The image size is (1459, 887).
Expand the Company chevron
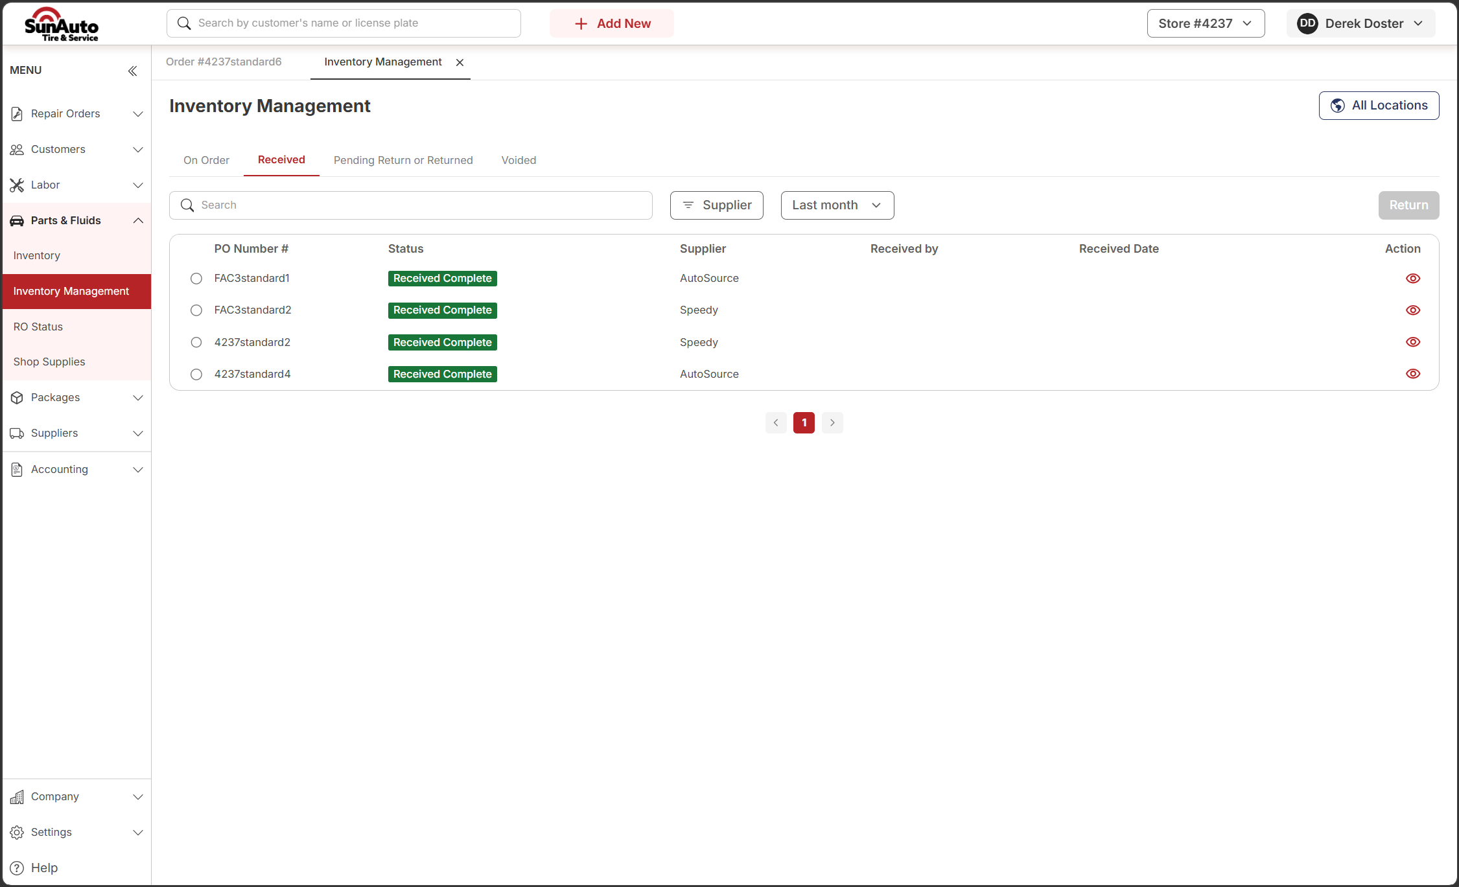138,797
